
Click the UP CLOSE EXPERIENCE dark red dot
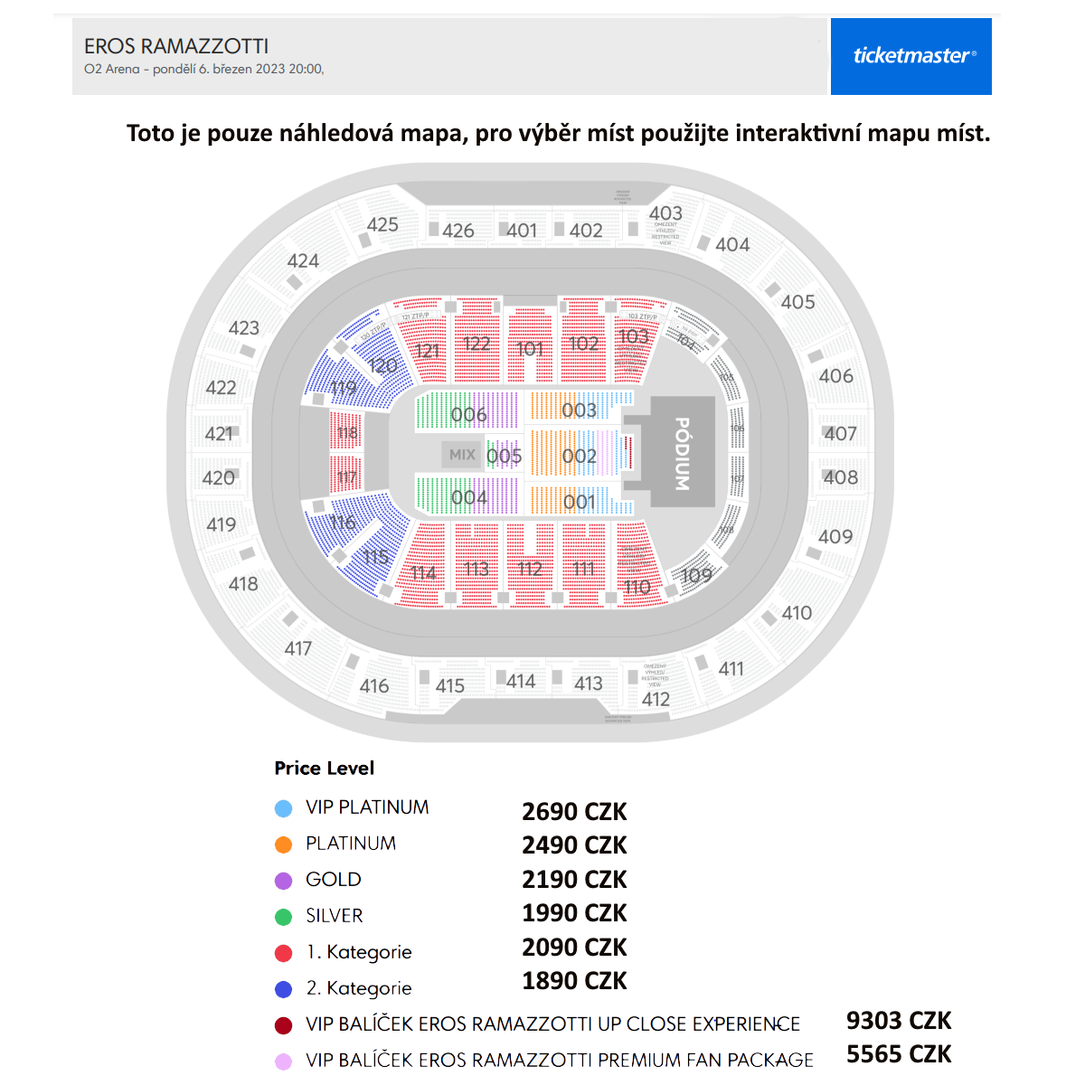point(284,1025)
